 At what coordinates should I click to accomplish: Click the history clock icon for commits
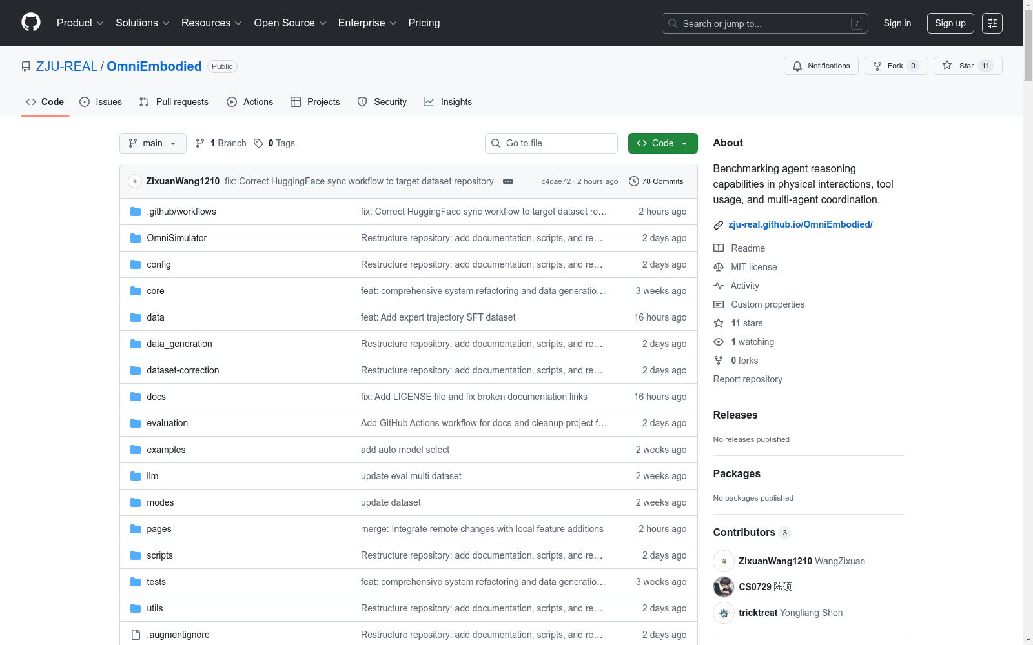[634, 181]
